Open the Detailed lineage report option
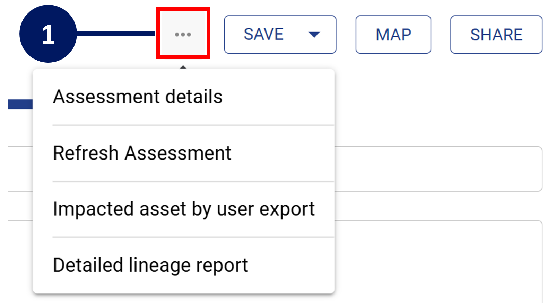Viewport: 547px width, 308px height. (150, 265)
